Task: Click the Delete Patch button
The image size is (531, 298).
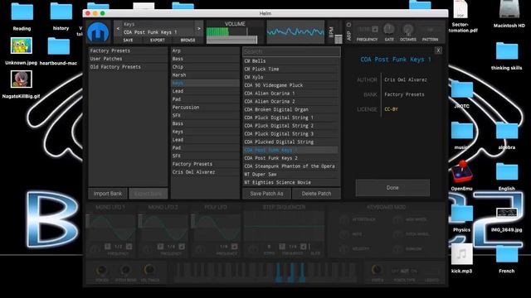Action: [316, 194]
